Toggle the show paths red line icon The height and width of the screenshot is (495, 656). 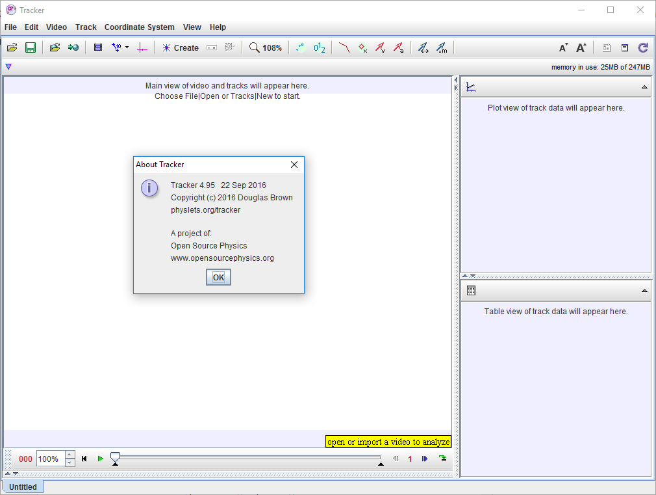[344, 47]
